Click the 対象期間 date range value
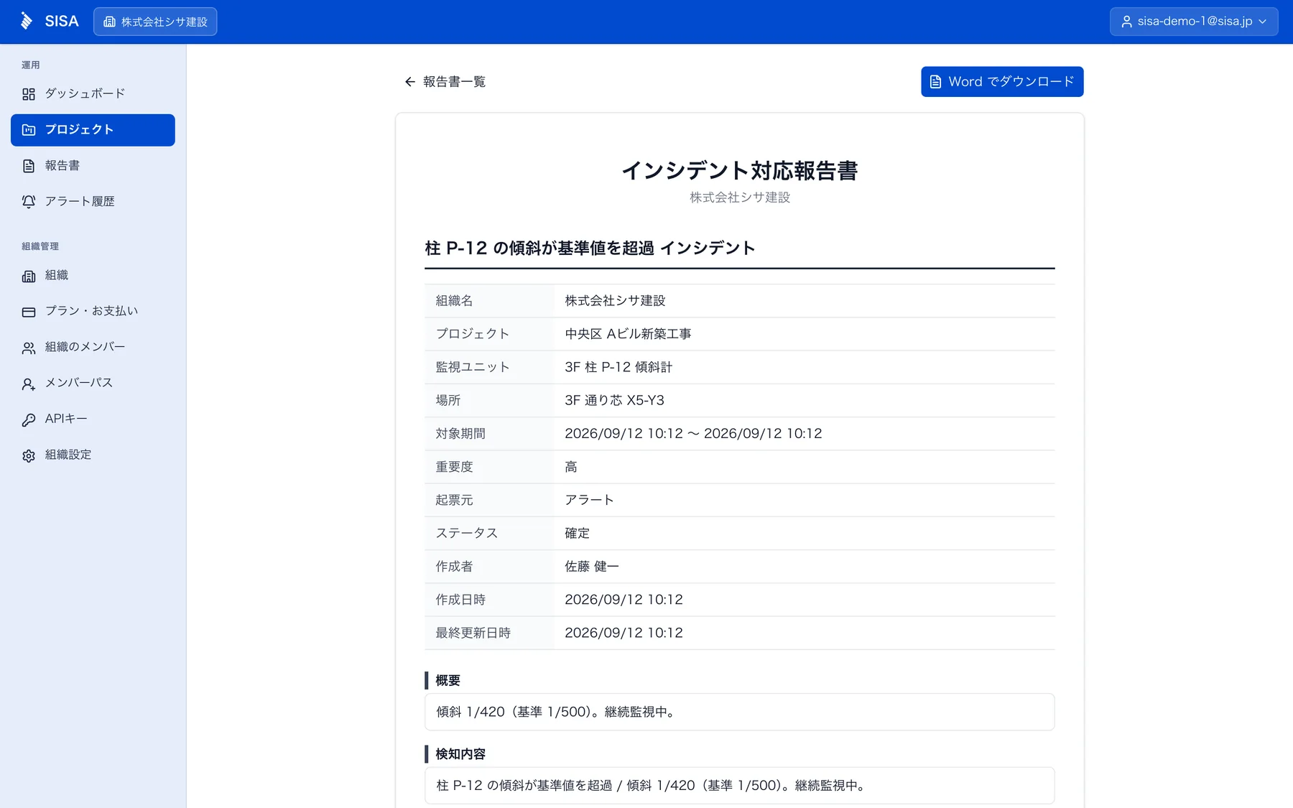The height and width of the screenshot is (808, 1293). 693,434
